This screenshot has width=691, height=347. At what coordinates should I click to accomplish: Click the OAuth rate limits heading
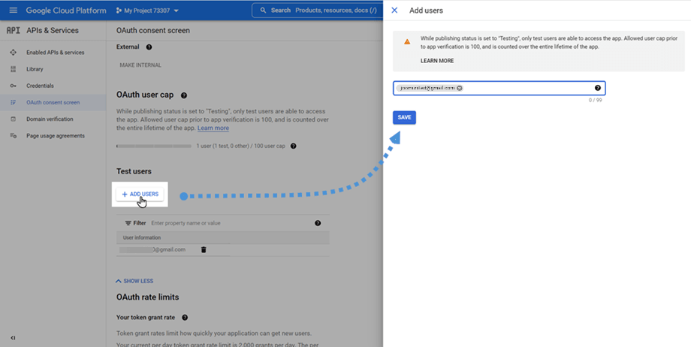pos(148,297)
